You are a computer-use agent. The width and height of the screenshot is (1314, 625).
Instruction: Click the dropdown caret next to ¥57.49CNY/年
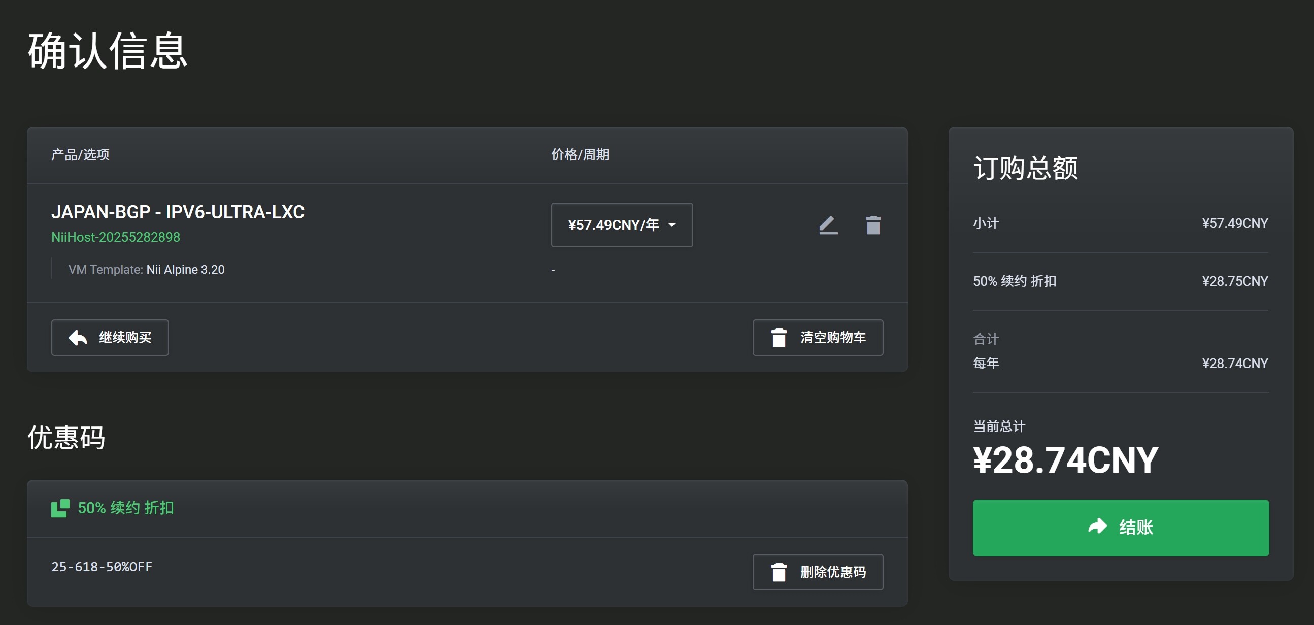pyautogui.click(x=672, y=225)
